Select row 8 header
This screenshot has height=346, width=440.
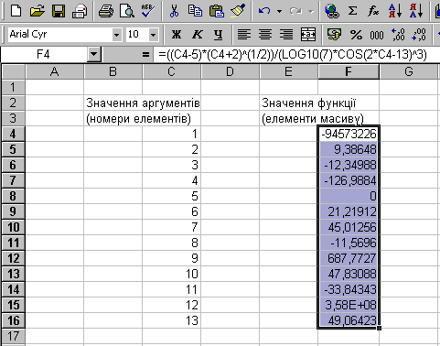coord(13,196)
